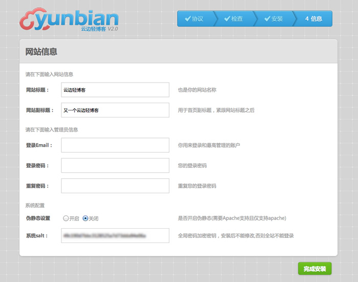The height and width of the screenshot is (282, 358).
Task: Select the 4 信息 step
Action: tap(314, 18)
